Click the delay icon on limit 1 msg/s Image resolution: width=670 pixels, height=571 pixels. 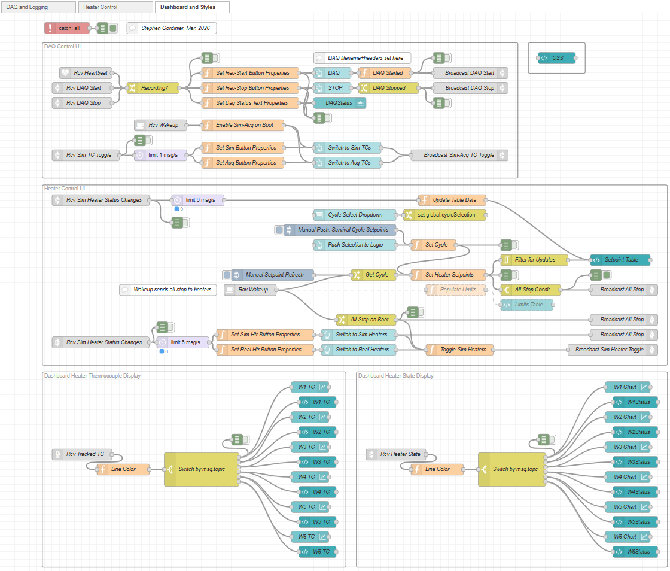140,155
